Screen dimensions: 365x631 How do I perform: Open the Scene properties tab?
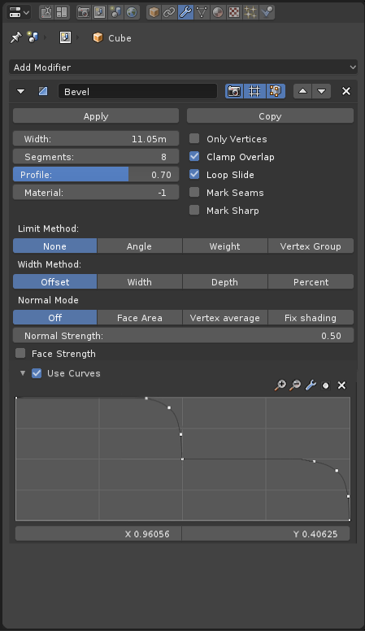coord(115,12)
